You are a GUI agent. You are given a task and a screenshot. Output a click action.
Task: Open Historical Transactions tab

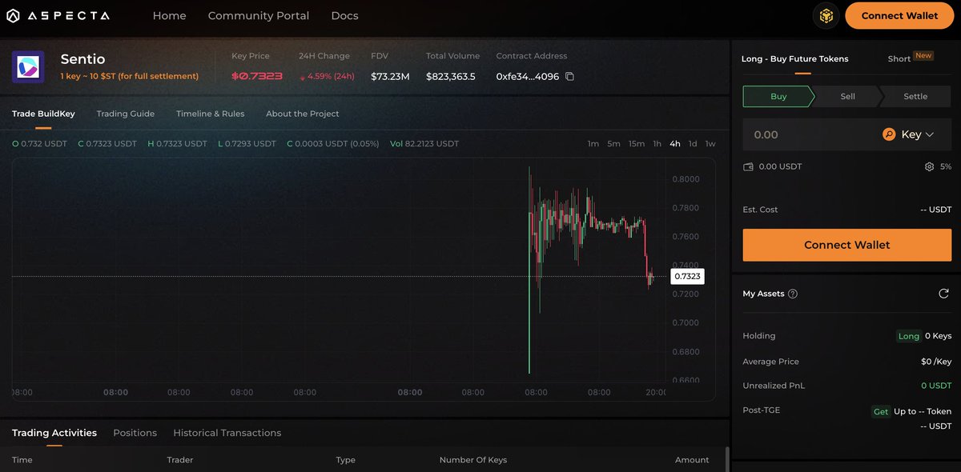point(227,433)
